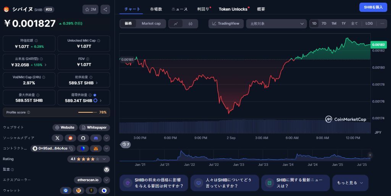
Task: Ask 人々はSHIBについてどう言っていますか question
Action: (225, 183)
